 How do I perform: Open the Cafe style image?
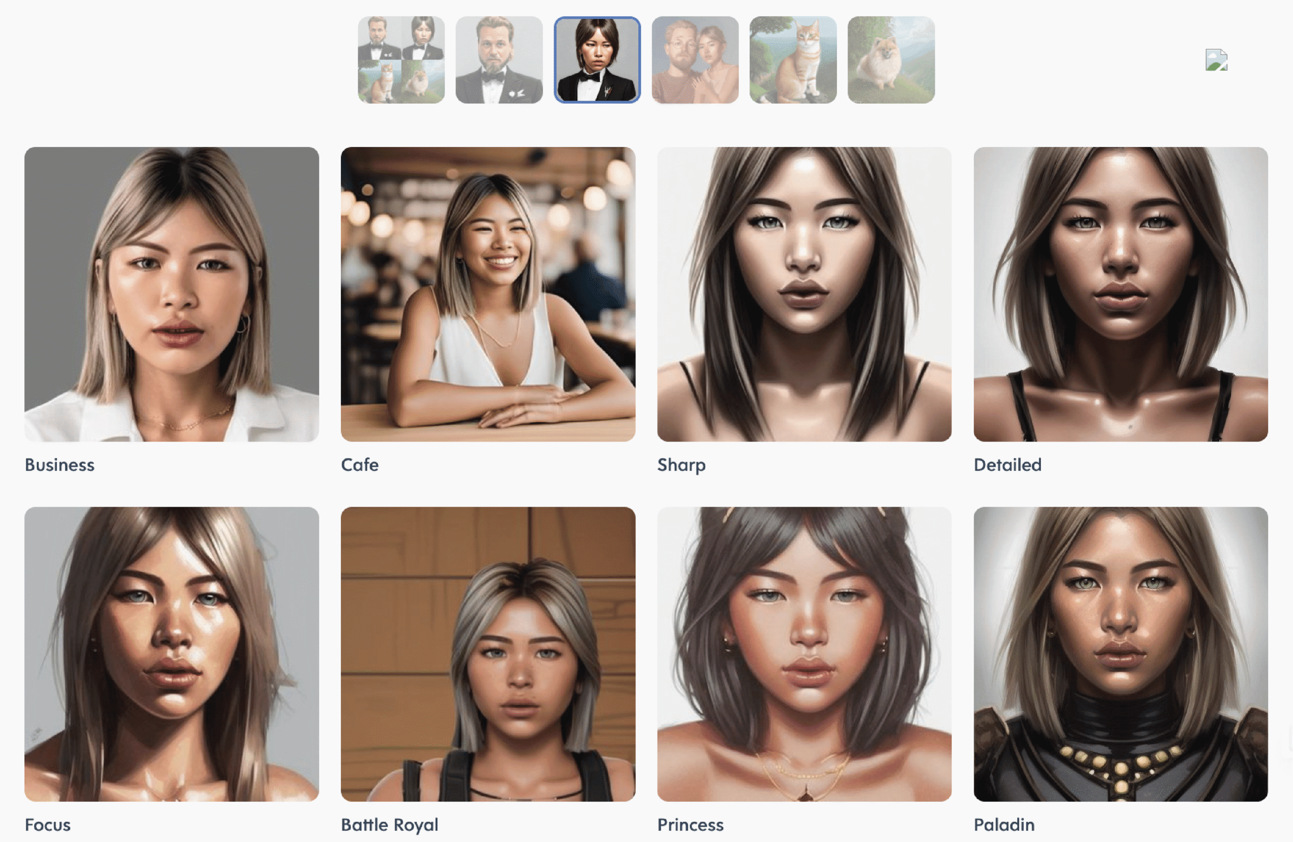click(488, 294)
